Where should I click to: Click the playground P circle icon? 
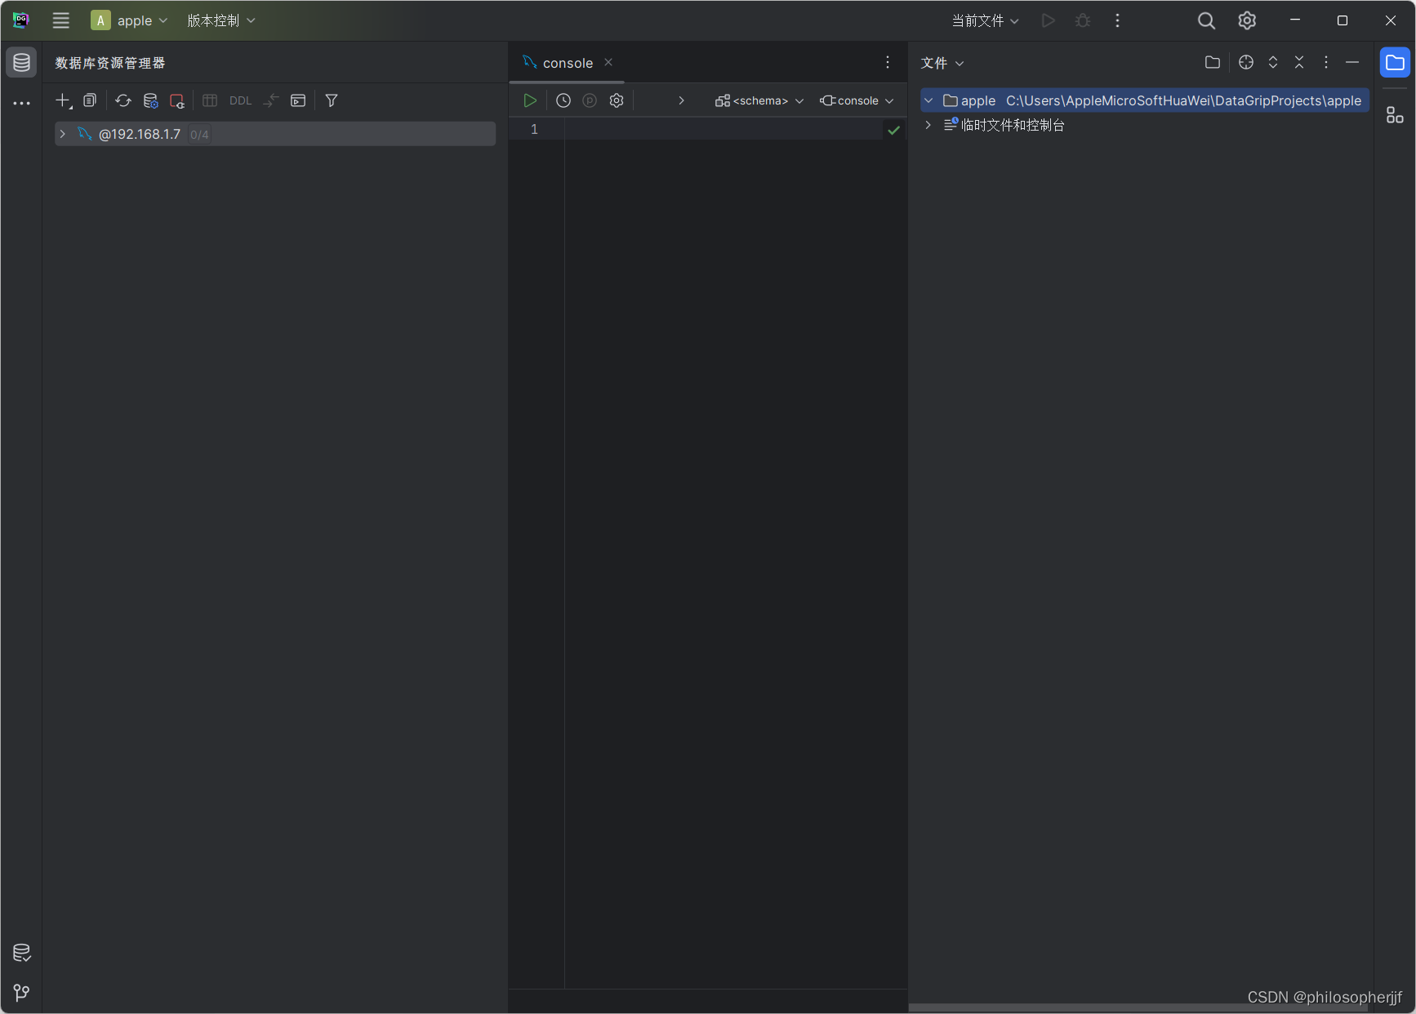(590, 100)
